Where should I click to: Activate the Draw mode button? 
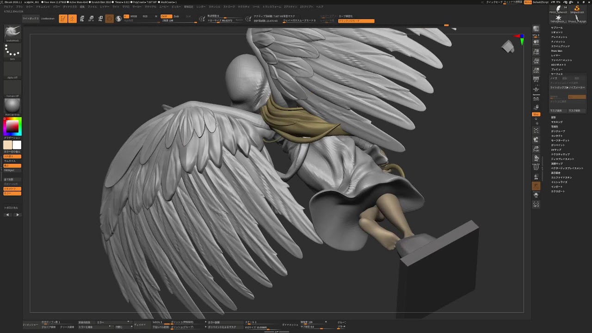tap(72, 18)
